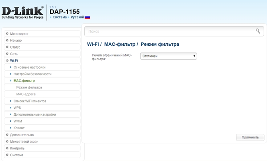Viewport: 267px width, 161px height.
Task: Click the MAC-фильтр breadcrumb link
Action: [120, 44]
